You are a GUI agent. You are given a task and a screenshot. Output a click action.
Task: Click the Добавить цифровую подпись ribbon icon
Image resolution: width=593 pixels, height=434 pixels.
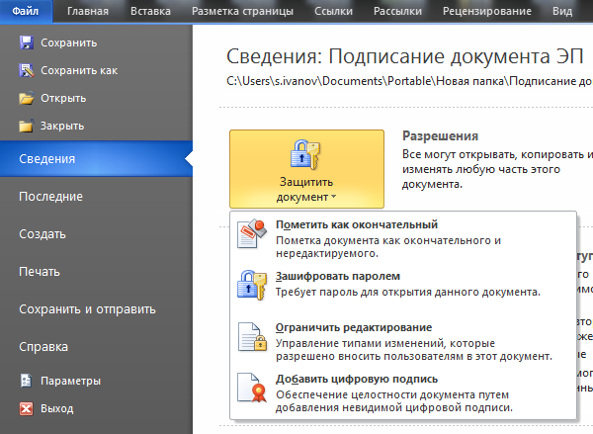252,388
